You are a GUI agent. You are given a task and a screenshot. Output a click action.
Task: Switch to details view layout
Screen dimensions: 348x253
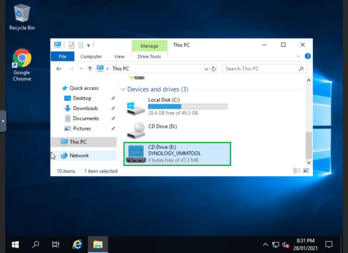click(x=297, y=171)
